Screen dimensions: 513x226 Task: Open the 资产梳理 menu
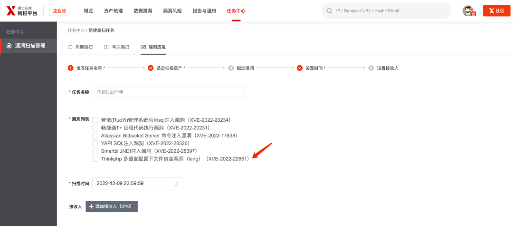tap(114, 11)
